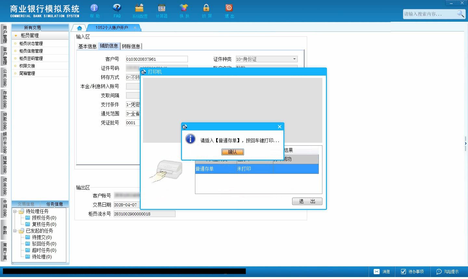468x279 pixels.
Task: Open the 中间业务 side tab
Action: (x=5, y=208)
